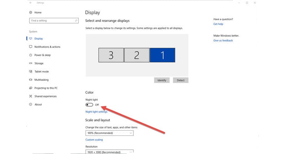Viewport: 283px width, 154px height.
Task: Click the Multitasking icon
Action: [x=31, y=80]
